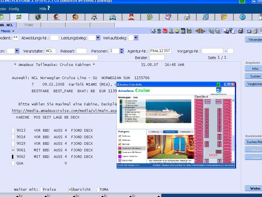Click the stamp icon in toolbar
Screen dimensions: 262x197
click(171, 31)
